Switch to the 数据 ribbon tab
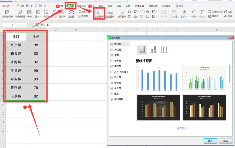The height and width of the screenshot is (148, 235). (x=101, y=6)
